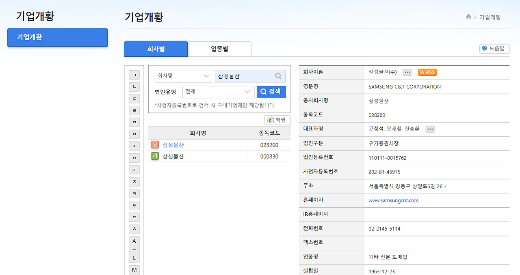The image size is (520, 275).
Task: Click the 기업개황 breadcrumb text
Action: click(x=490, y=17)
